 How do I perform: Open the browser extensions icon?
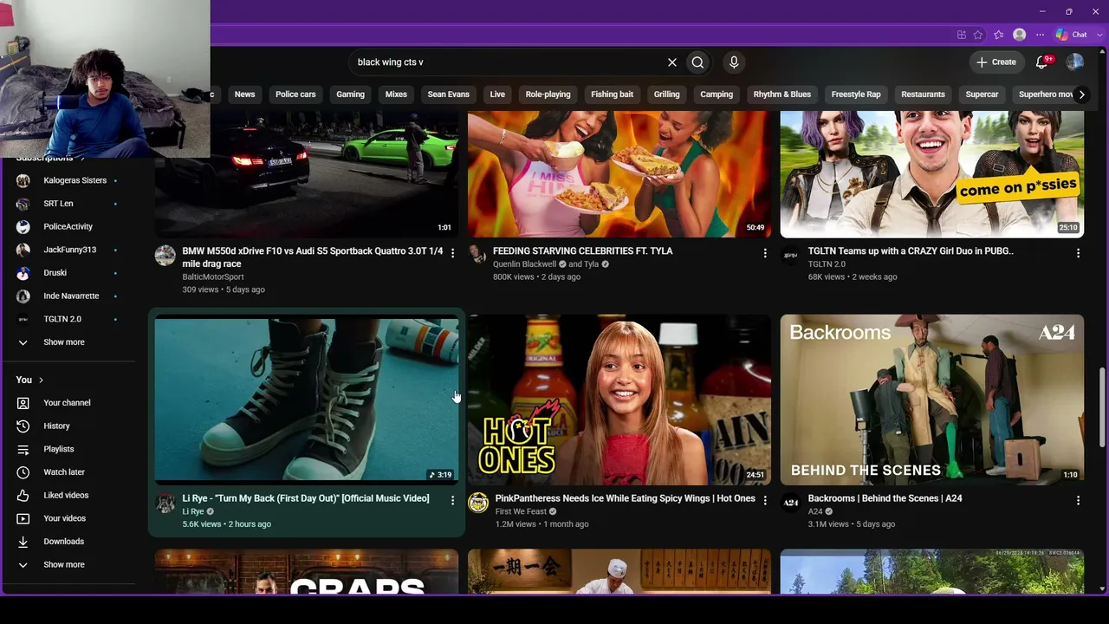[962, 35]
